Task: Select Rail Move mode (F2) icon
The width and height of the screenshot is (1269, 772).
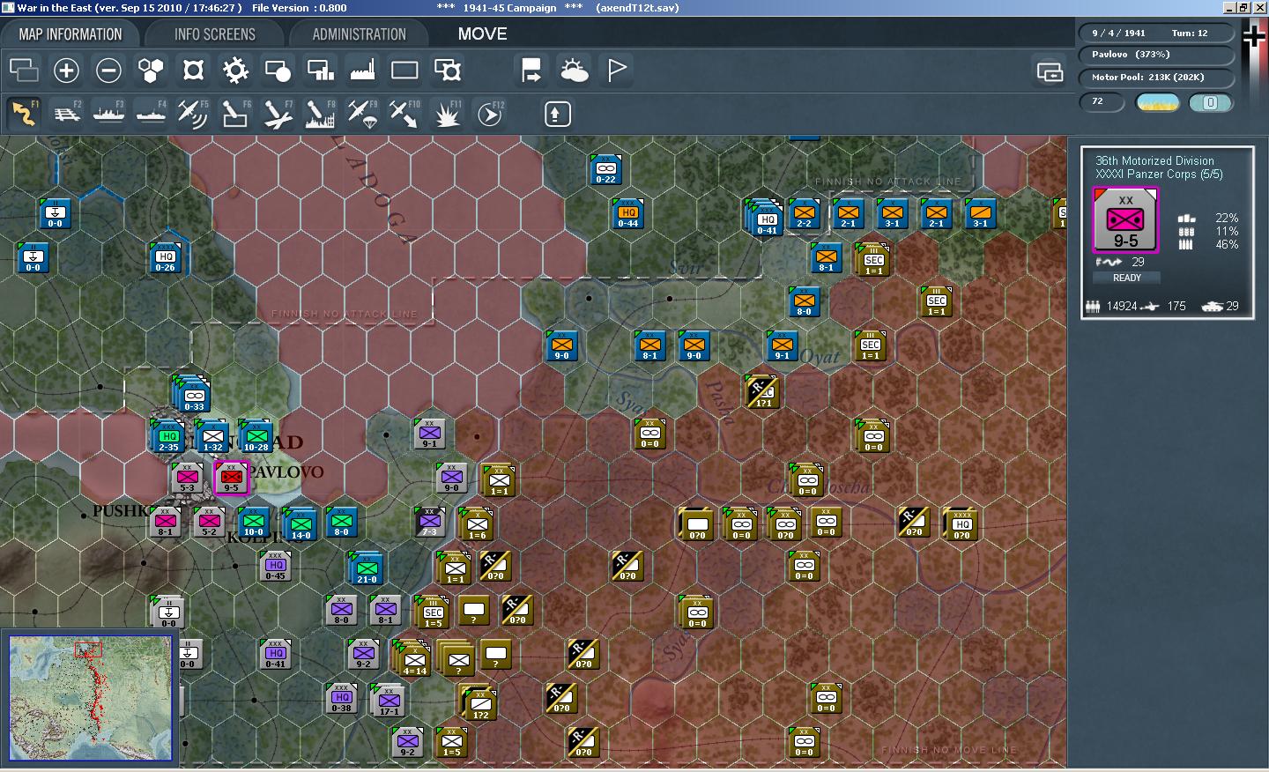Action: [66, 114]
